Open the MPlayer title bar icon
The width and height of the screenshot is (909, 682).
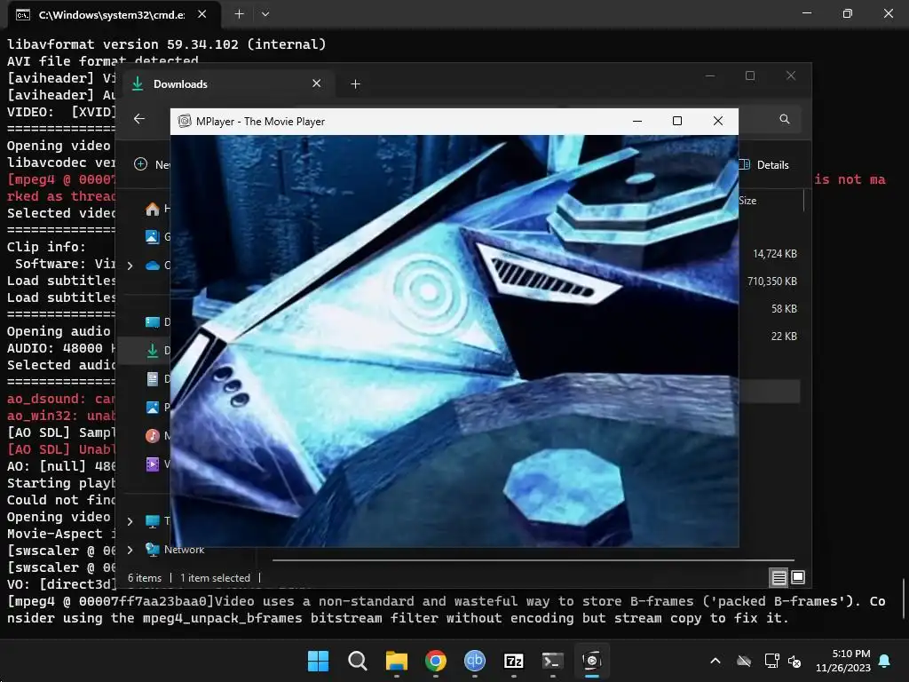click(x=185, y=121)
